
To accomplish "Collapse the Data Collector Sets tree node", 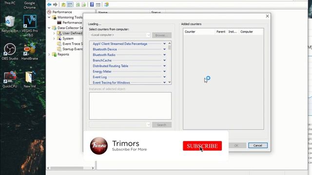I will [x=49, y=28].
